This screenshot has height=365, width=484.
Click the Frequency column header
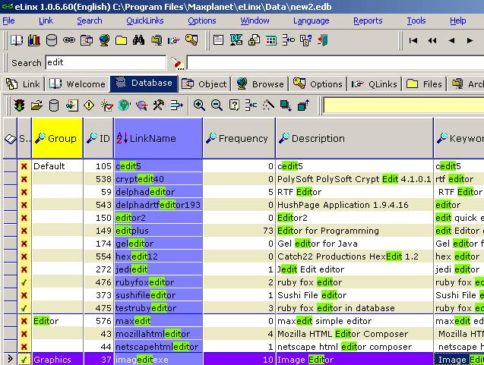coord(239,138)
